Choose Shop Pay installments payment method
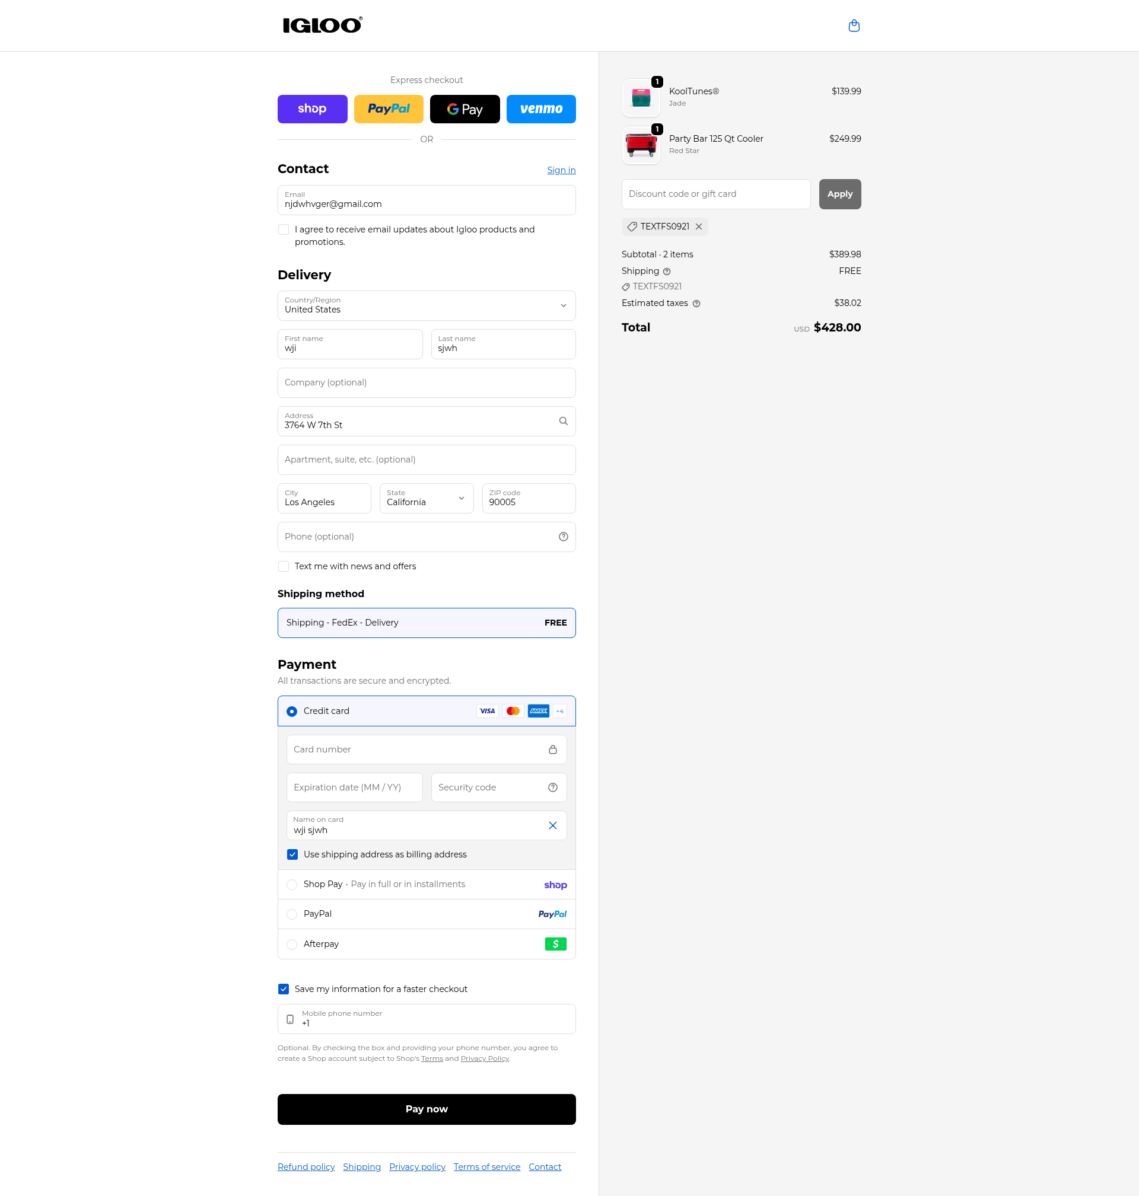Screen dimensions: 1139x1196 292,884
